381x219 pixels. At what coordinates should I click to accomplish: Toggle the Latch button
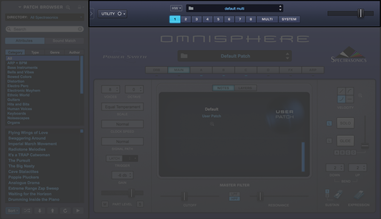(114, 159)
